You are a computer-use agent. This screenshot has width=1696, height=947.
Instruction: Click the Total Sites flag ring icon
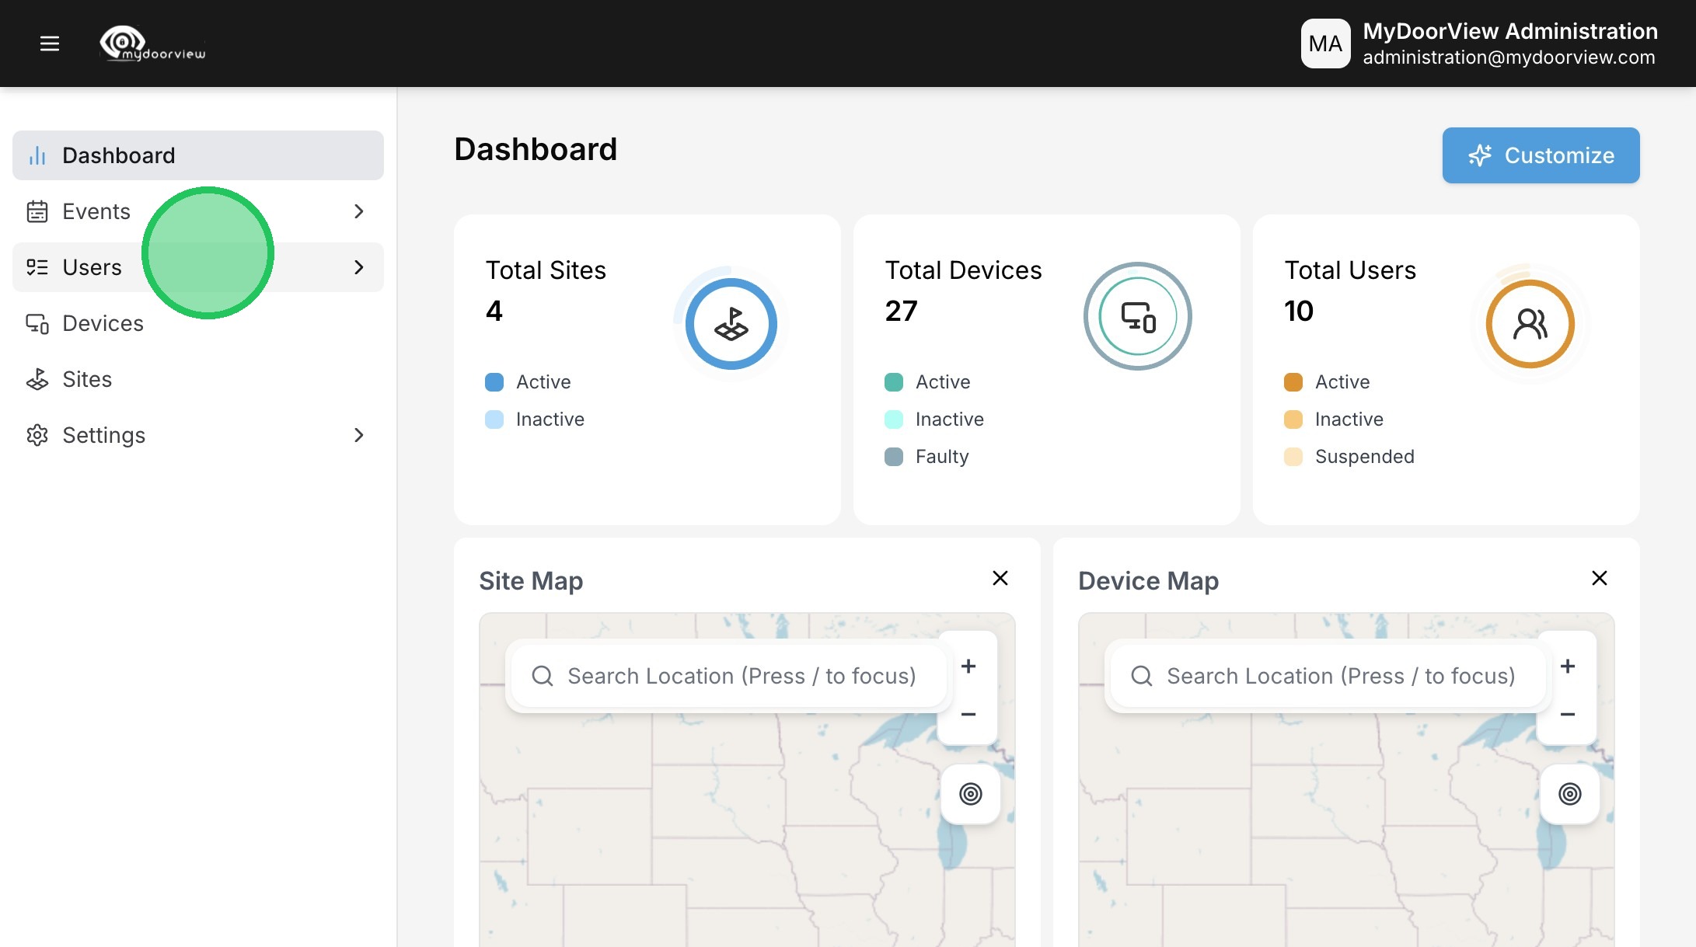coord(731,324)
